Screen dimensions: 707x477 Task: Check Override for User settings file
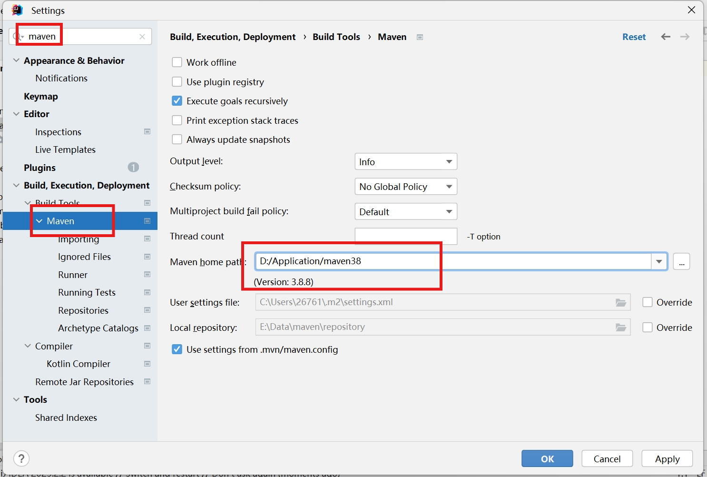point(648,302)
